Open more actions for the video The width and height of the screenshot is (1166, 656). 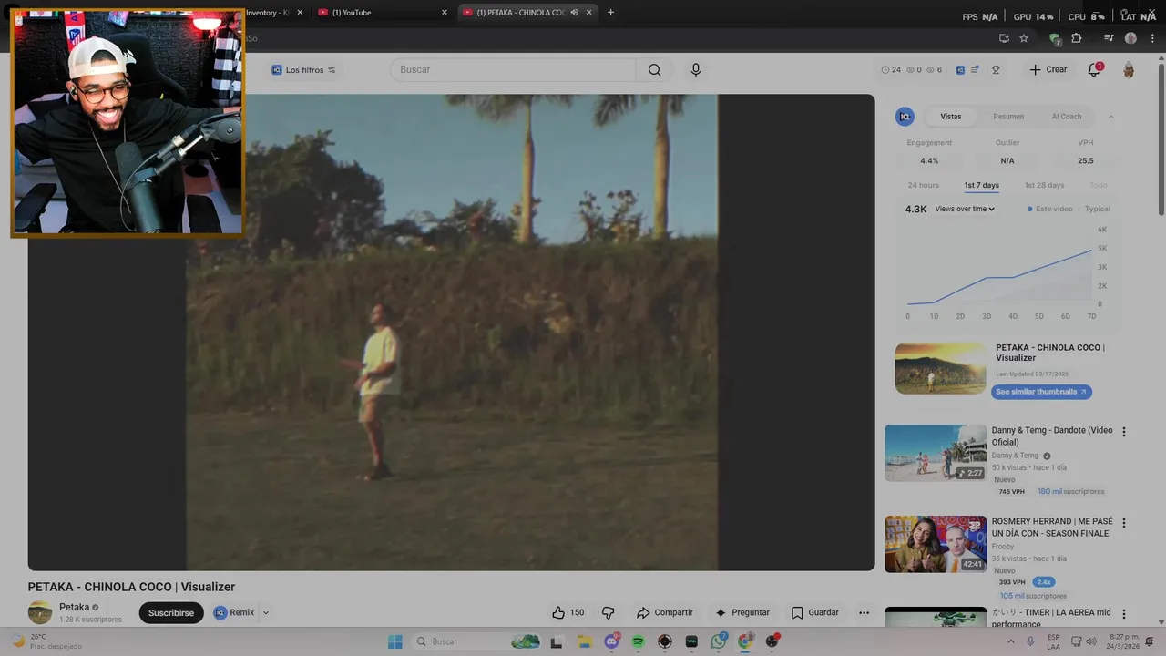pos(864,612)
